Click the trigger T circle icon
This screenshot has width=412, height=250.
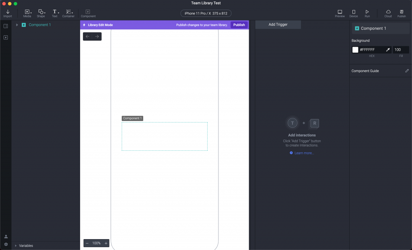(292, 123)
